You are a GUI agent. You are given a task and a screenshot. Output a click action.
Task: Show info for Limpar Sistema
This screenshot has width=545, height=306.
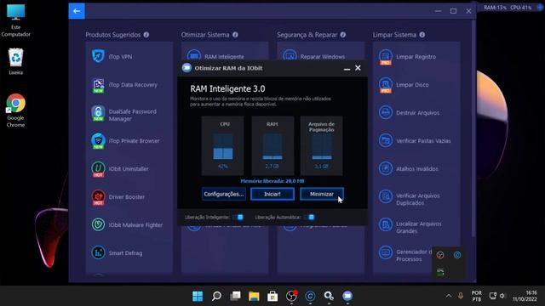422,35
